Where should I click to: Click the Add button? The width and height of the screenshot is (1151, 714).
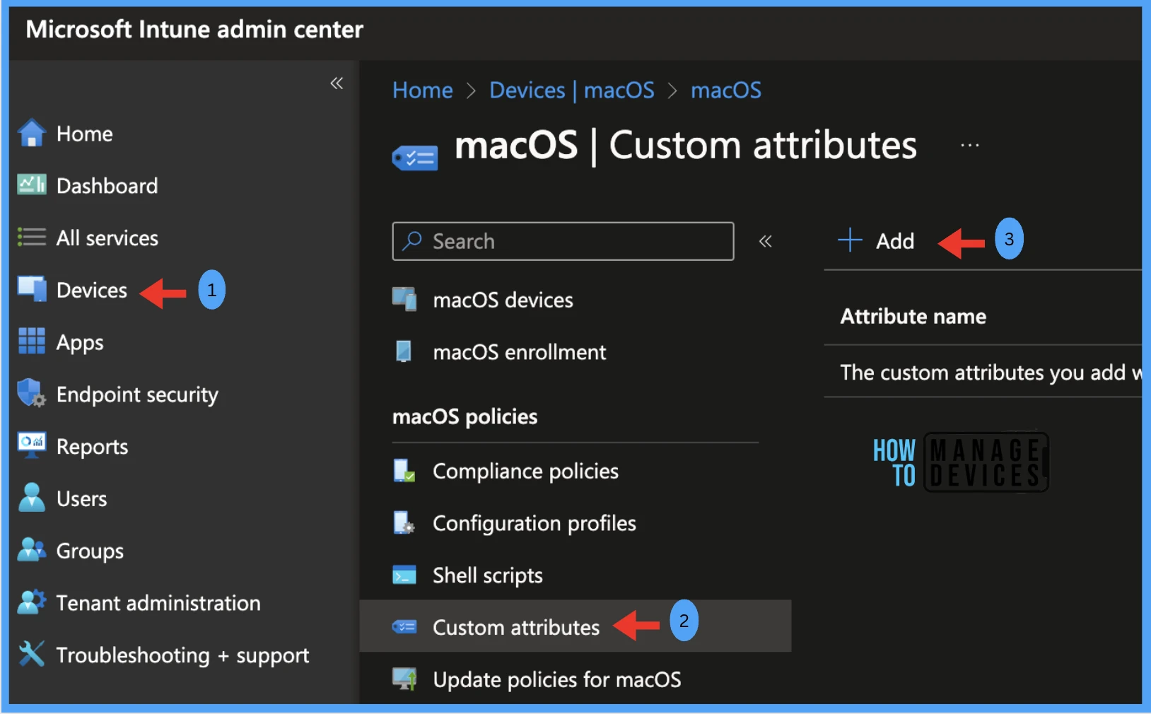click(x=876, y=241)
